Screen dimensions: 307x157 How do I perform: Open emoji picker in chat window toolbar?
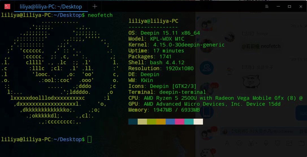[x=239, y=143]
